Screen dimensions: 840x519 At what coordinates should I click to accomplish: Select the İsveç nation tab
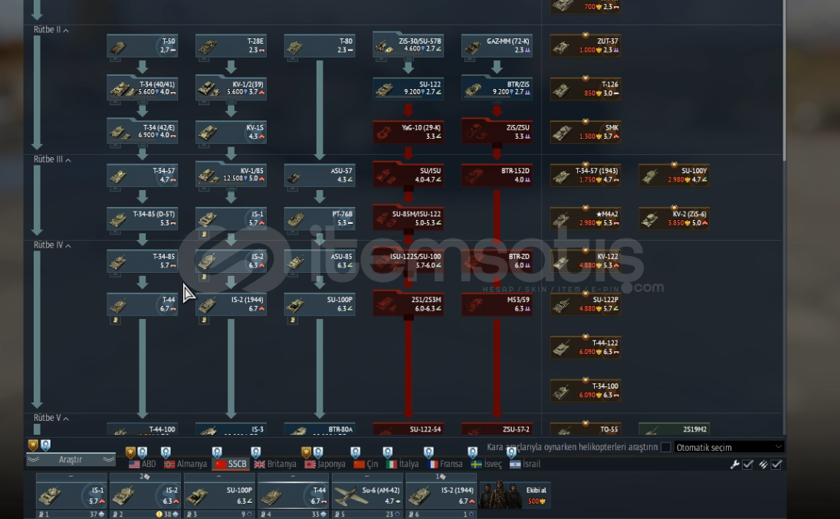[487, 464]
